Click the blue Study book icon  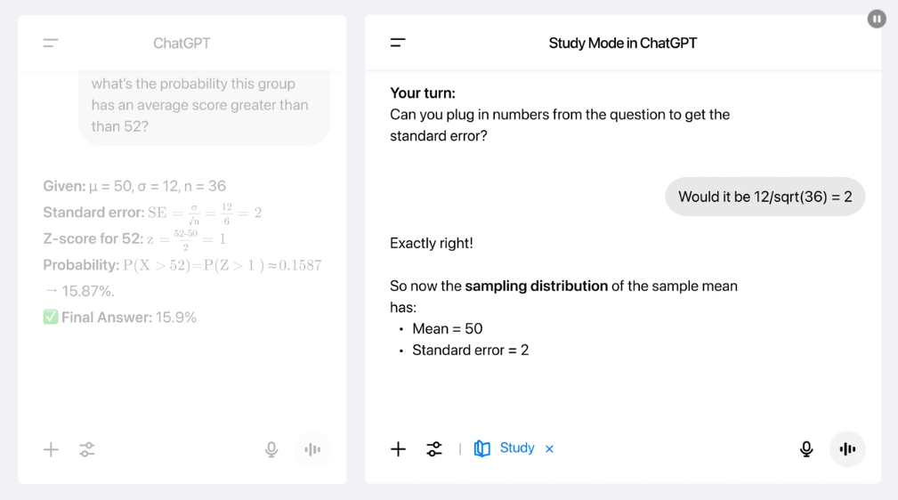point(481,448)
